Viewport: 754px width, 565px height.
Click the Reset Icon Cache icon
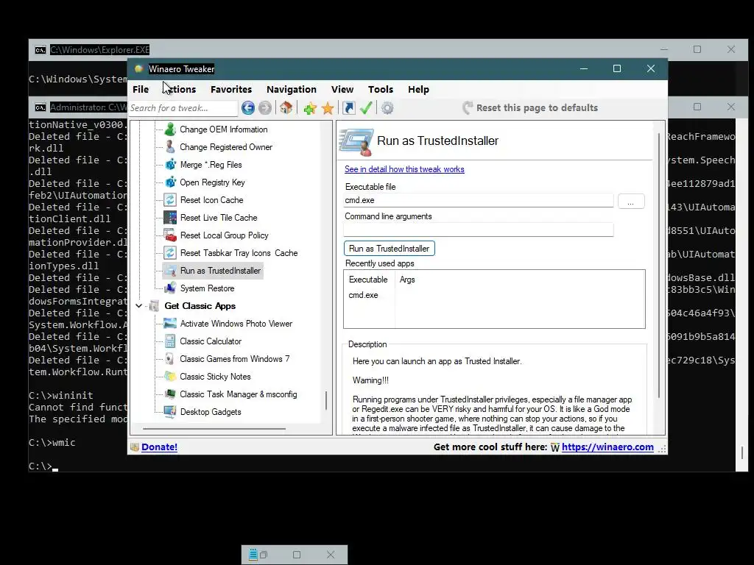pos(170,200)
